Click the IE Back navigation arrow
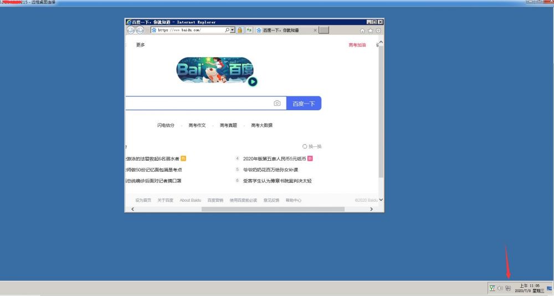This screenshot has width=554, height=296. (x=131, y=30)
